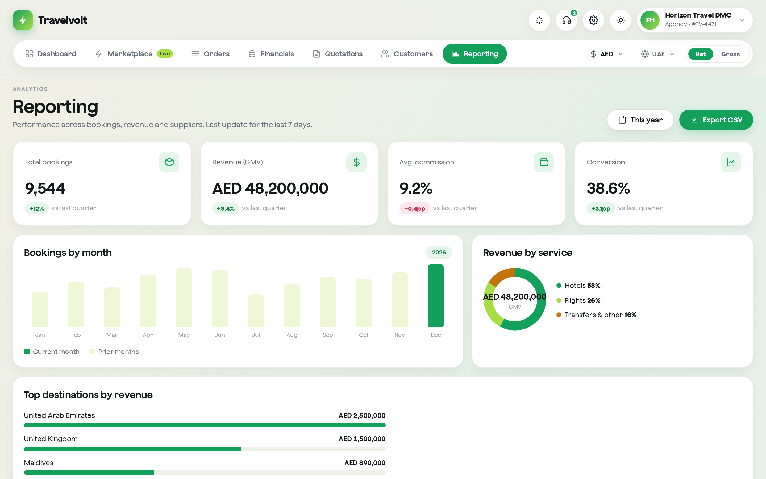The height and width of the screenshot is (479, 766).
Task: Open the Financials tab
Action: tap(271, 54)
